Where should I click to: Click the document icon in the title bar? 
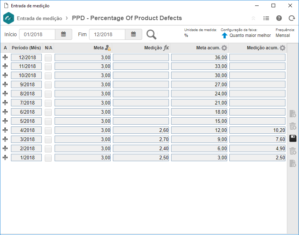6,6
